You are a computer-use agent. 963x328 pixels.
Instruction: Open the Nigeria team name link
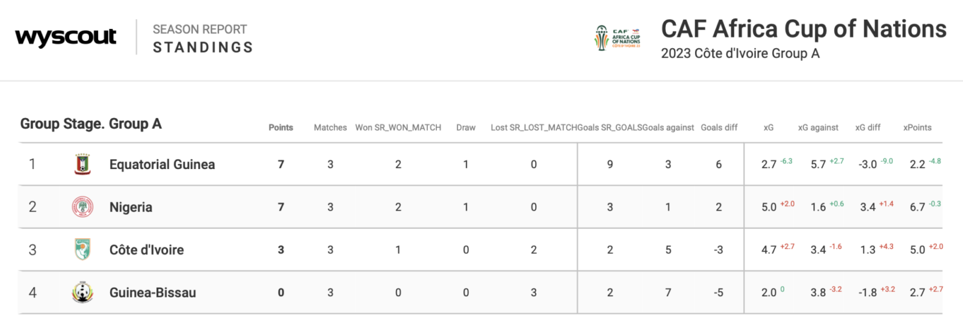(x=131, y=207)
